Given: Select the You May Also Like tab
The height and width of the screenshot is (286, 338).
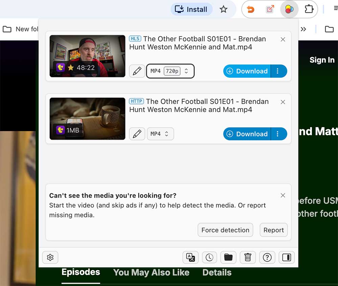Looking at the screenshot, I should coord(151,272).
